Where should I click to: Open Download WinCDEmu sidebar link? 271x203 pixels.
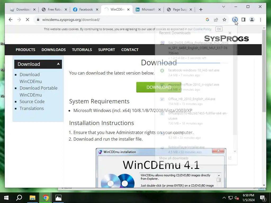coord(31,78)
